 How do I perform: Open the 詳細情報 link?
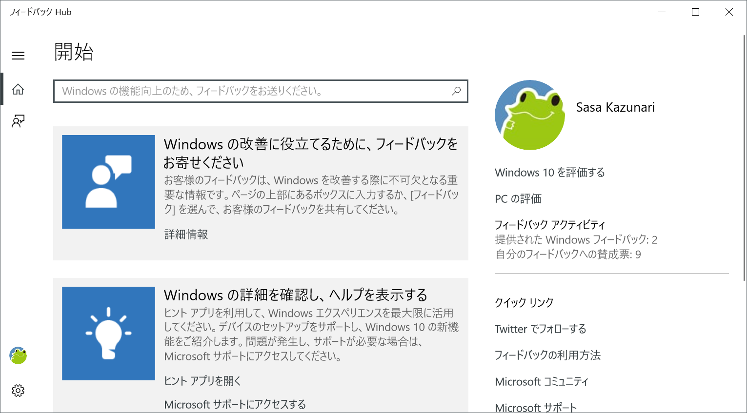(x=186, y=235)
